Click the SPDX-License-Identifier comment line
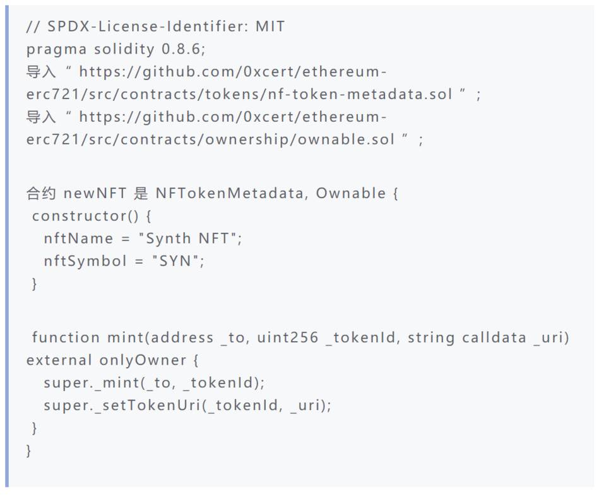This screenshot has width=606, height=497. click(x=155, y=26)
